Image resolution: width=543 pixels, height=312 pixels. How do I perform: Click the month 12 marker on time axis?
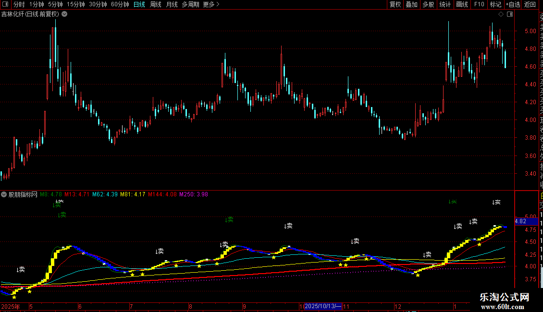[x=397, y=306]
